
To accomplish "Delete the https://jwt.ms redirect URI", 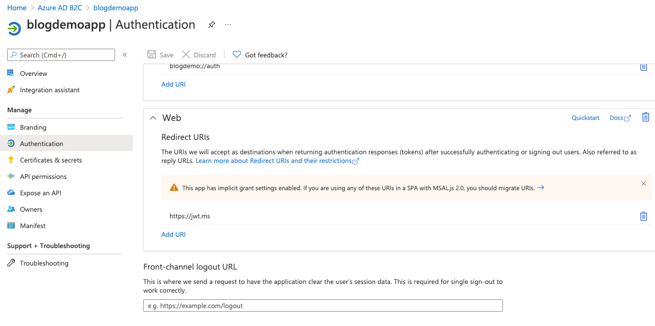I will (643, 216).
